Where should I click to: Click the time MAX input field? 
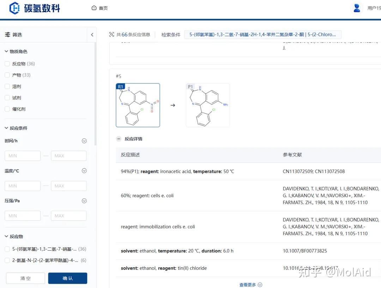[69, 156]
